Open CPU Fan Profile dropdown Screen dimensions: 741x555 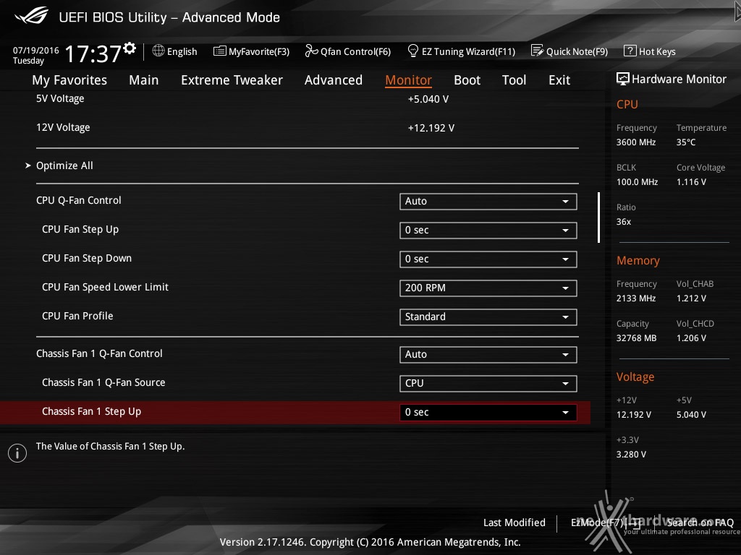point(488,317)
